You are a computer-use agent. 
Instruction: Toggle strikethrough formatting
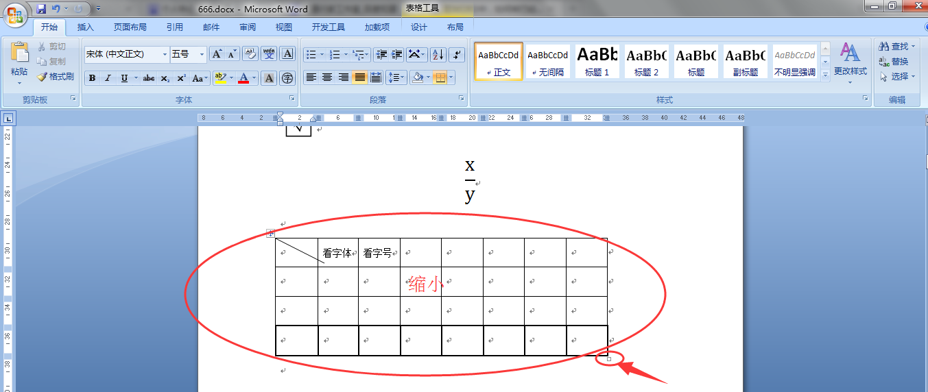[x=150, y=78]
